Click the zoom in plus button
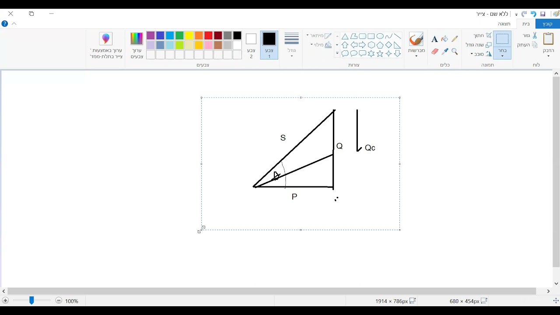Viewport: 560px width, 315px height. click(x=5, y=301)
